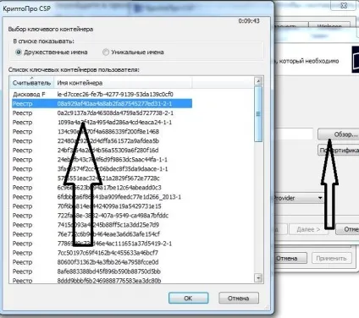Select container 08a929af40aa4a8ab2fa87545277ed31-2-1
359x318 pixels.
102,103
